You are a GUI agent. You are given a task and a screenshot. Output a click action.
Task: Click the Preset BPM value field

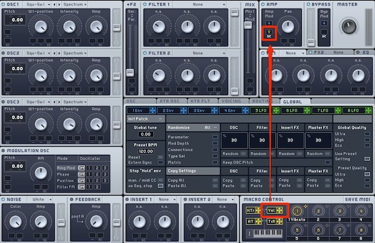[146, 151]
